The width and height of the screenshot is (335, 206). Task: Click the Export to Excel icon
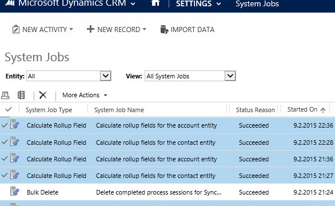(x=21, y=95)
